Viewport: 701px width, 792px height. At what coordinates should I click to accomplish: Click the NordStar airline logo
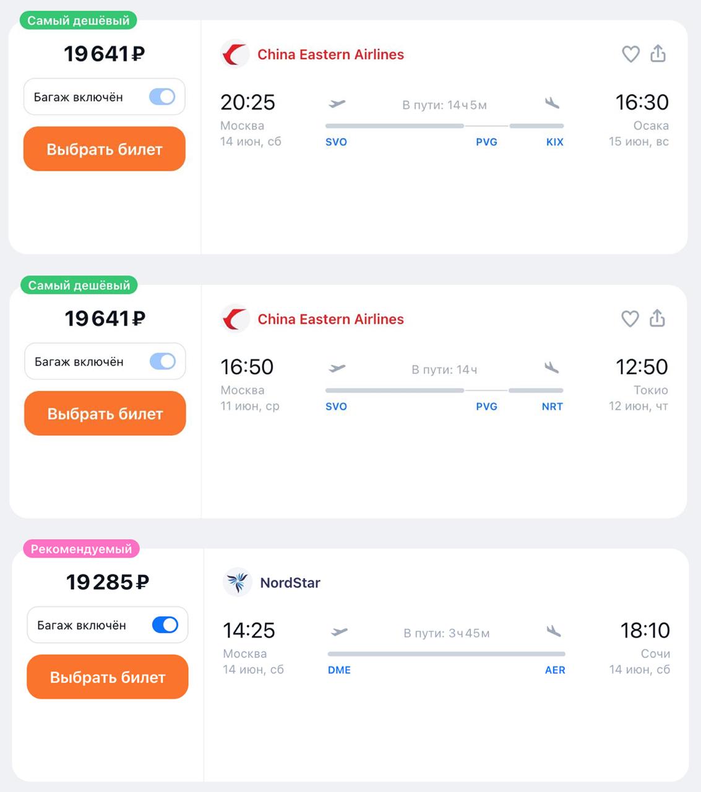[238, 582]
